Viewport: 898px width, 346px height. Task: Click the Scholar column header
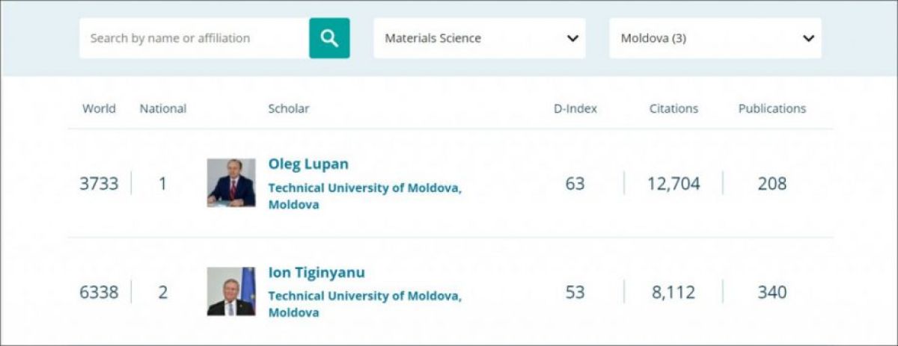[x=289, y=108]
